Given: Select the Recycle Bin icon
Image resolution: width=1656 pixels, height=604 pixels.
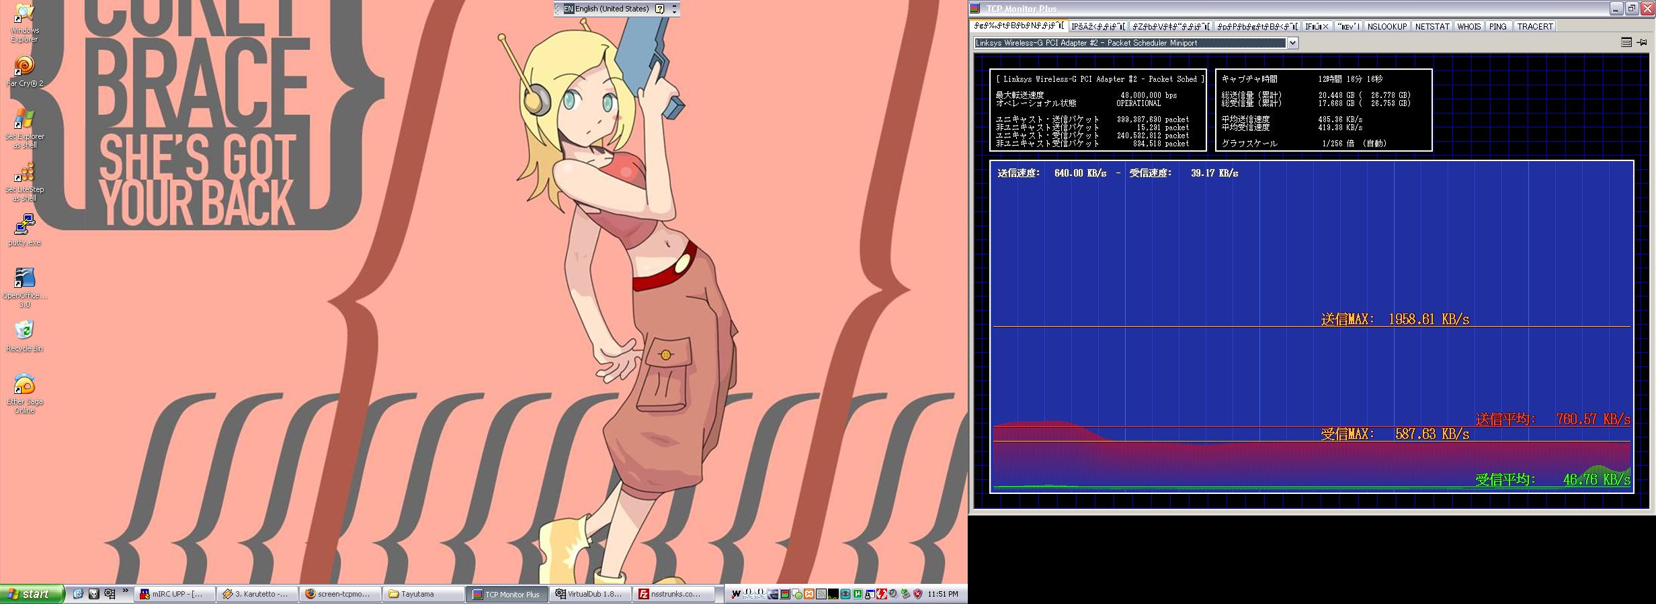Looking at the screenshot, I should 24,336.
